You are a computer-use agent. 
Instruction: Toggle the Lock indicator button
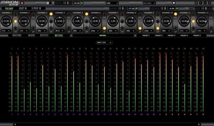tap(174, 3)
